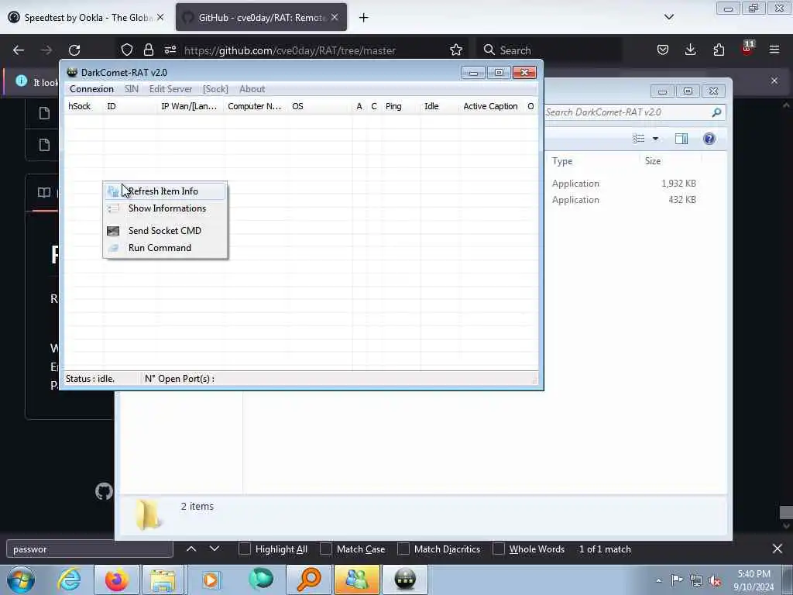Image resolution: width=793 pixels, height=595 pixels.
Task: Open the Firefox extensions menu
Action: point(719,50)
